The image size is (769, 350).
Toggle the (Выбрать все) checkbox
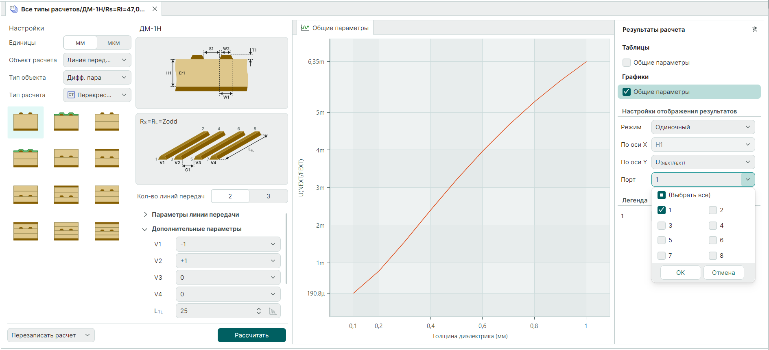(x=662, y=195)
